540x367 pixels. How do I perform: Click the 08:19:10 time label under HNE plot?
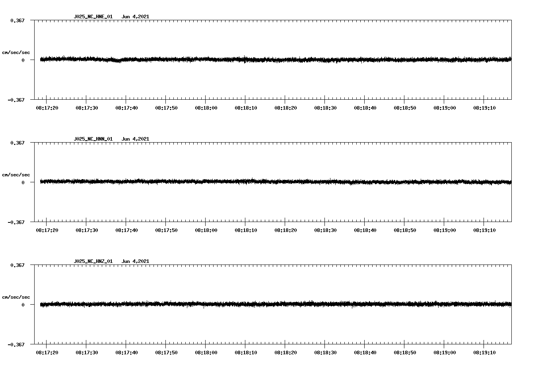[x=484, y=108]
